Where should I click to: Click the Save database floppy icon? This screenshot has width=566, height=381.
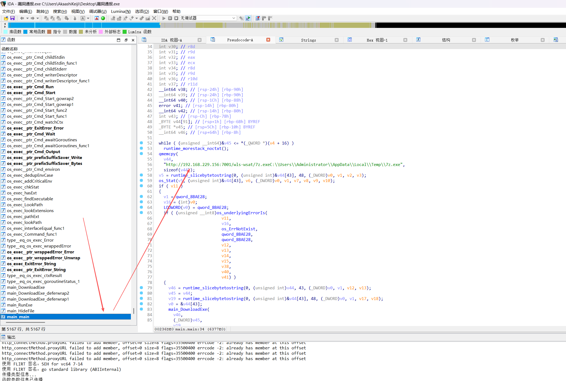click(x=12, y=18)
